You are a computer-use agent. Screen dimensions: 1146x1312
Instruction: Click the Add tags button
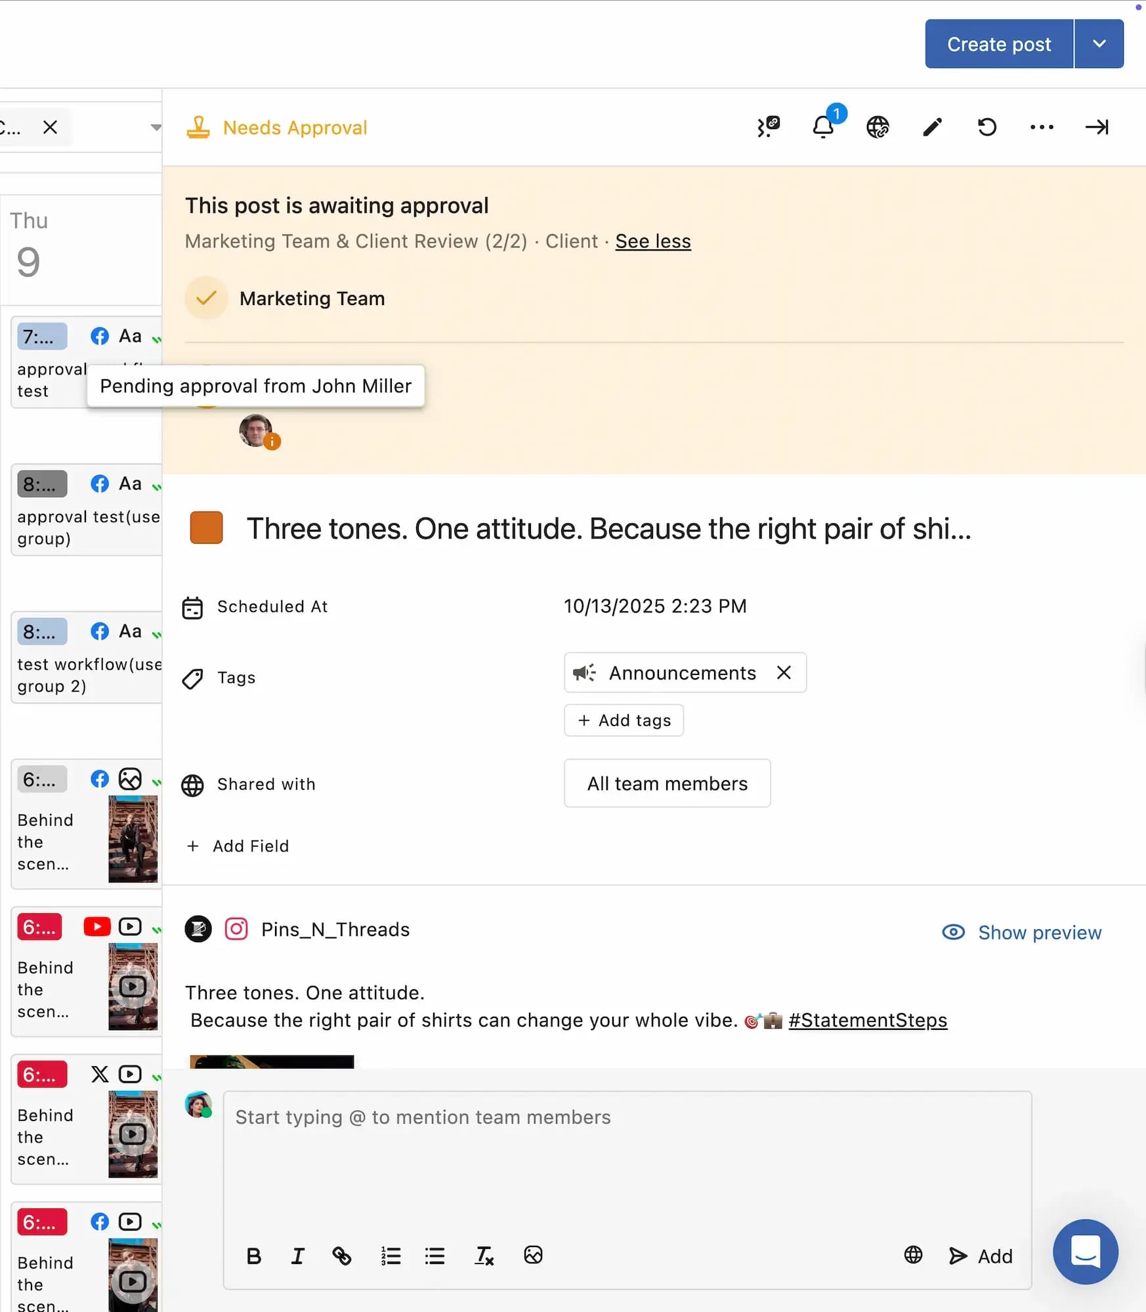[x=624, y=720]
